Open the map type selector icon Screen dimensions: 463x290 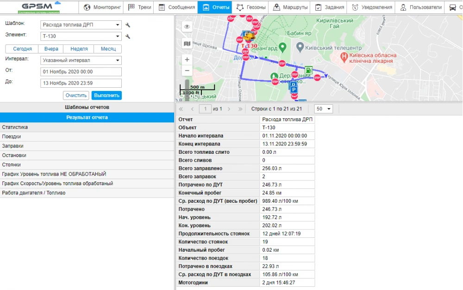click(187, 44)
